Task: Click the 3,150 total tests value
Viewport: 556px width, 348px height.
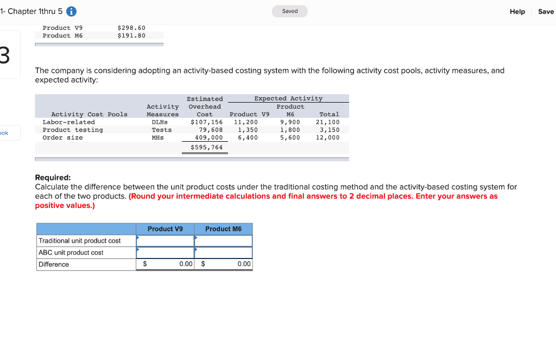Action: pyautogui.click(x=330, y=130)
